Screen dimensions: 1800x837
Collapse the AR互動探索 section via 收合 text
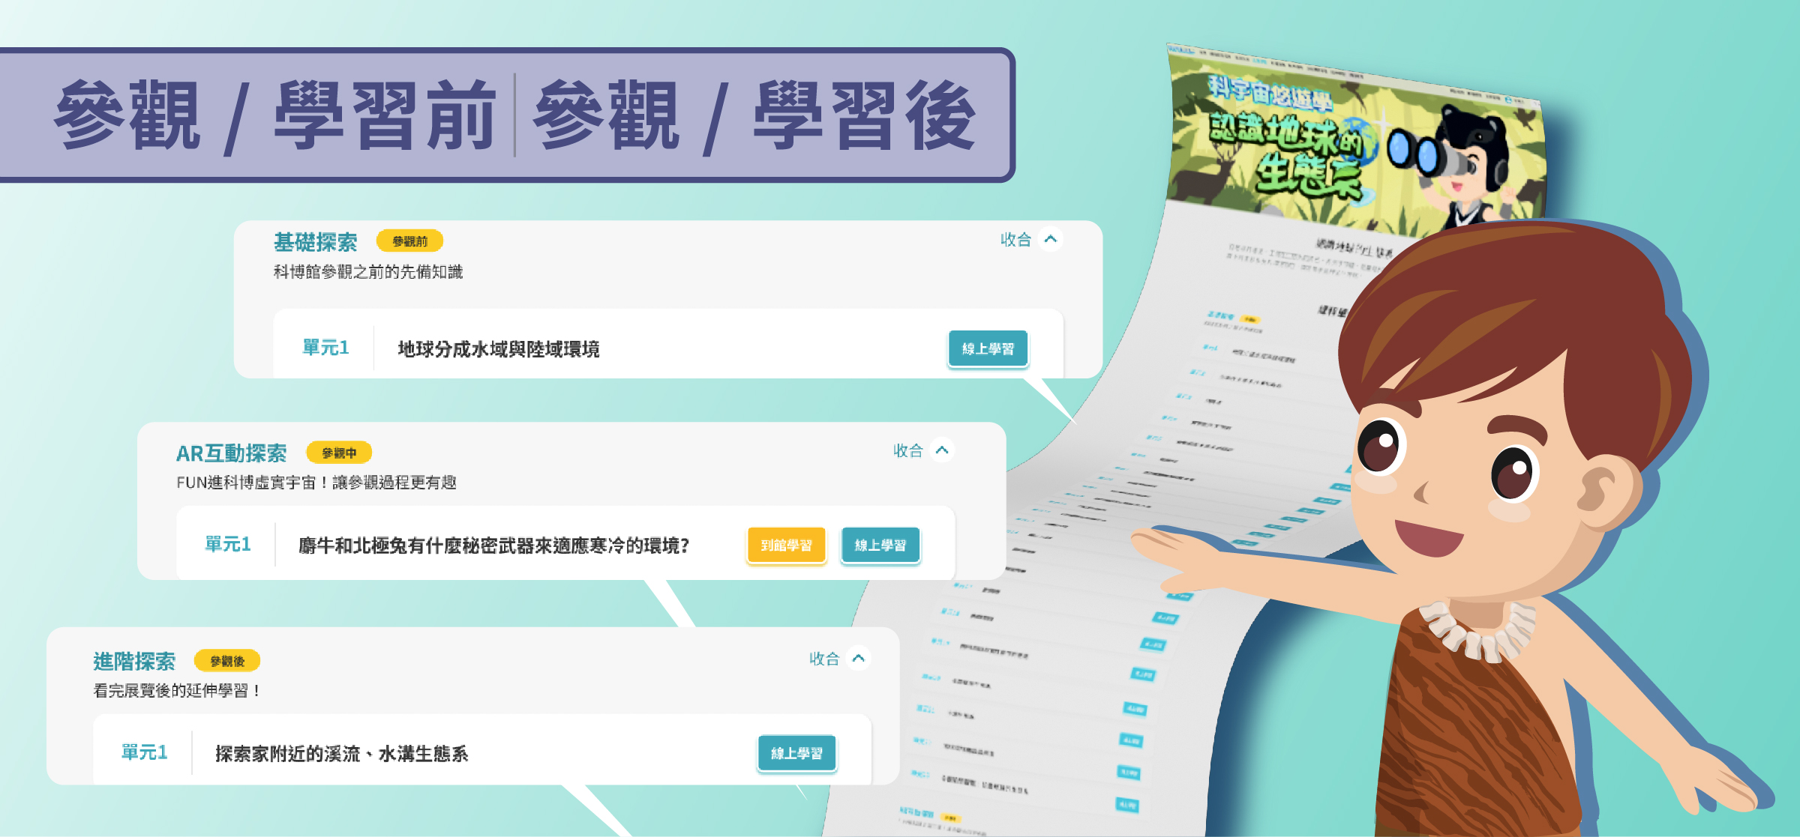coord(907,450)
